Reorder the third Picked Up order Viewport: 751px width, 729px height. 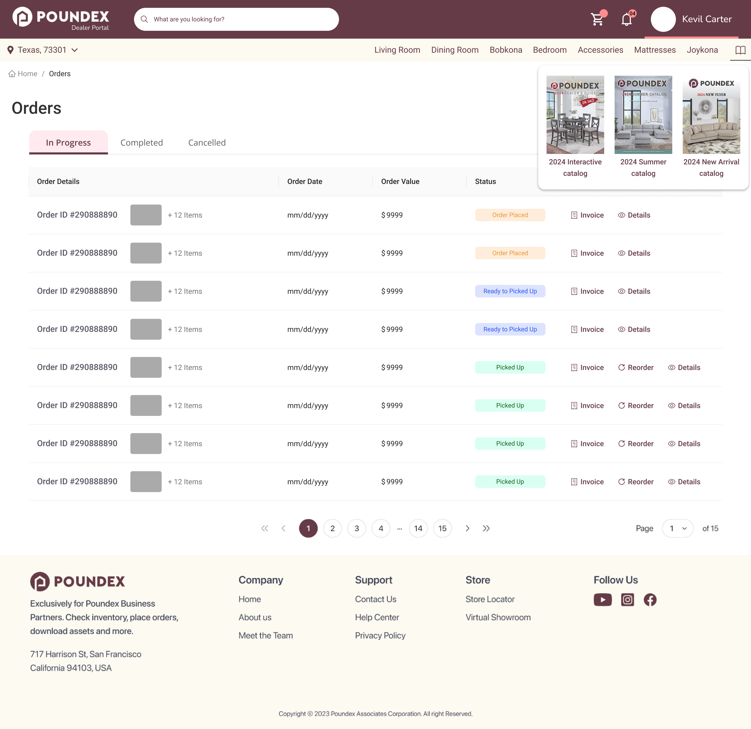636,444
